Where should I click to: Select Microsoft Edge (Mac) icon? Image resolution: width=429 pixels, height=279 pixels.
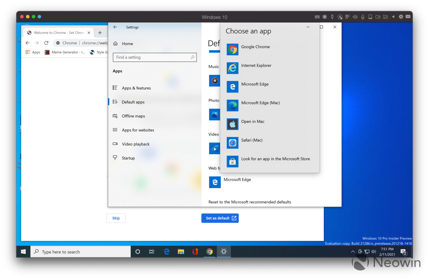pyautogui.click(x=232, y=105)
